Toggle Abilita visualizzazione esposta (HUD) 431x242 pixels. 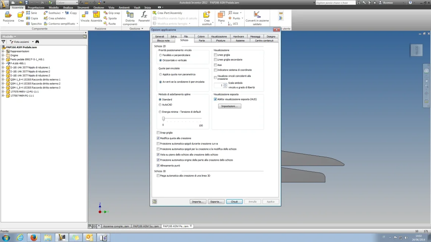pos(215,99)
